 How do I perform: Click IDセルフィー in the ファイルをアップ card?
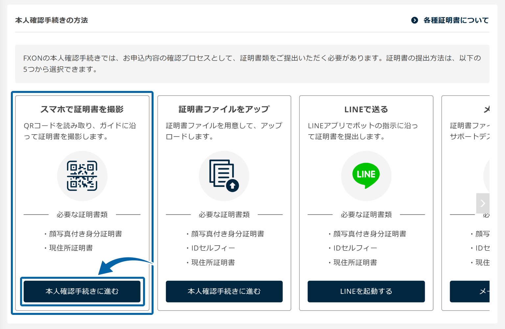(213, 248)
